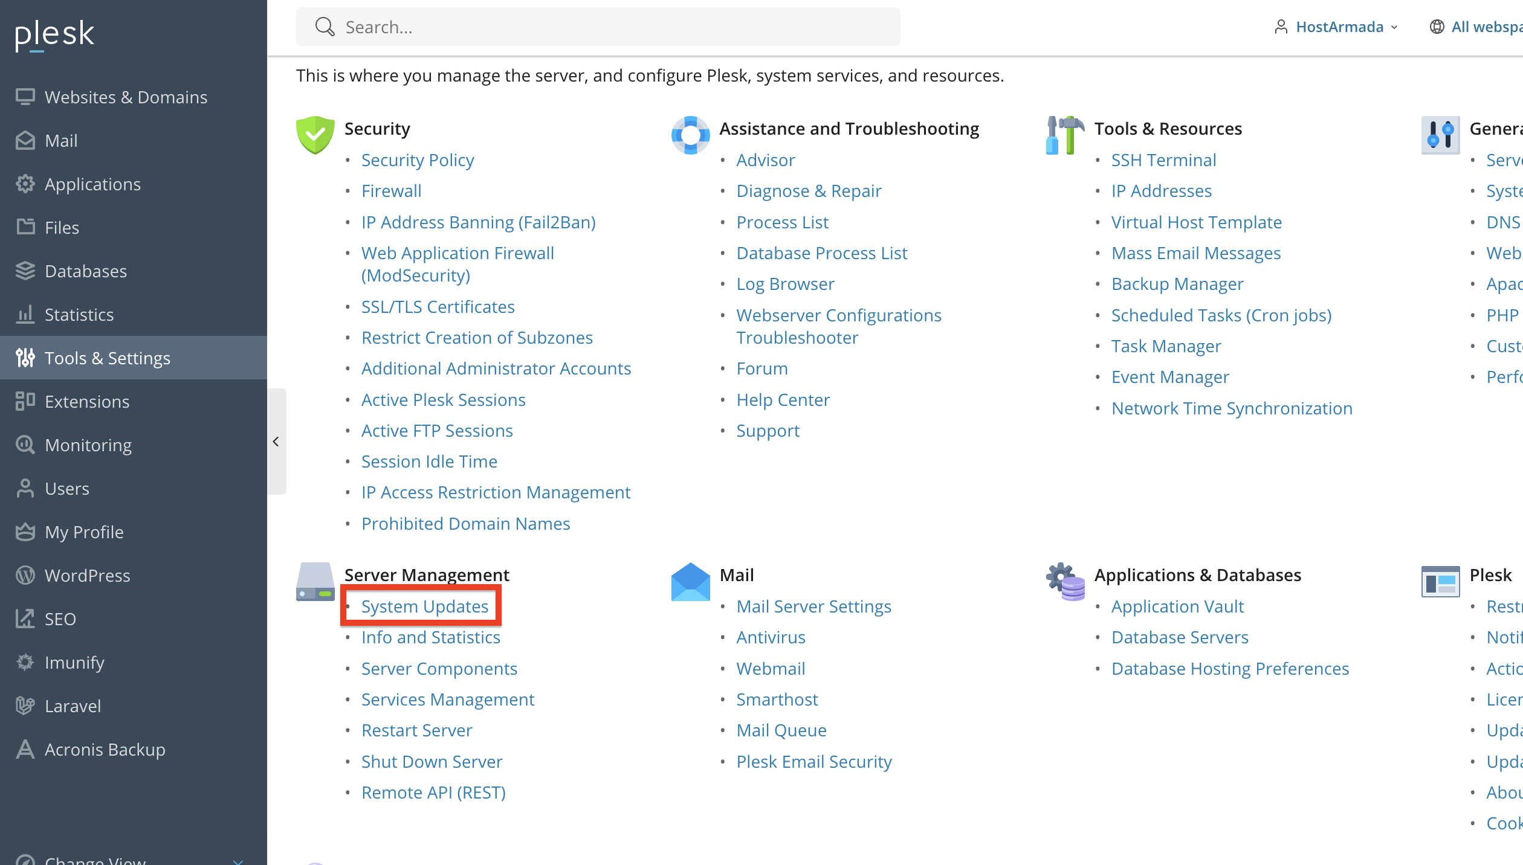Click the Files folder sidebar icon
Screen dimensions: 1523x865
25,227
